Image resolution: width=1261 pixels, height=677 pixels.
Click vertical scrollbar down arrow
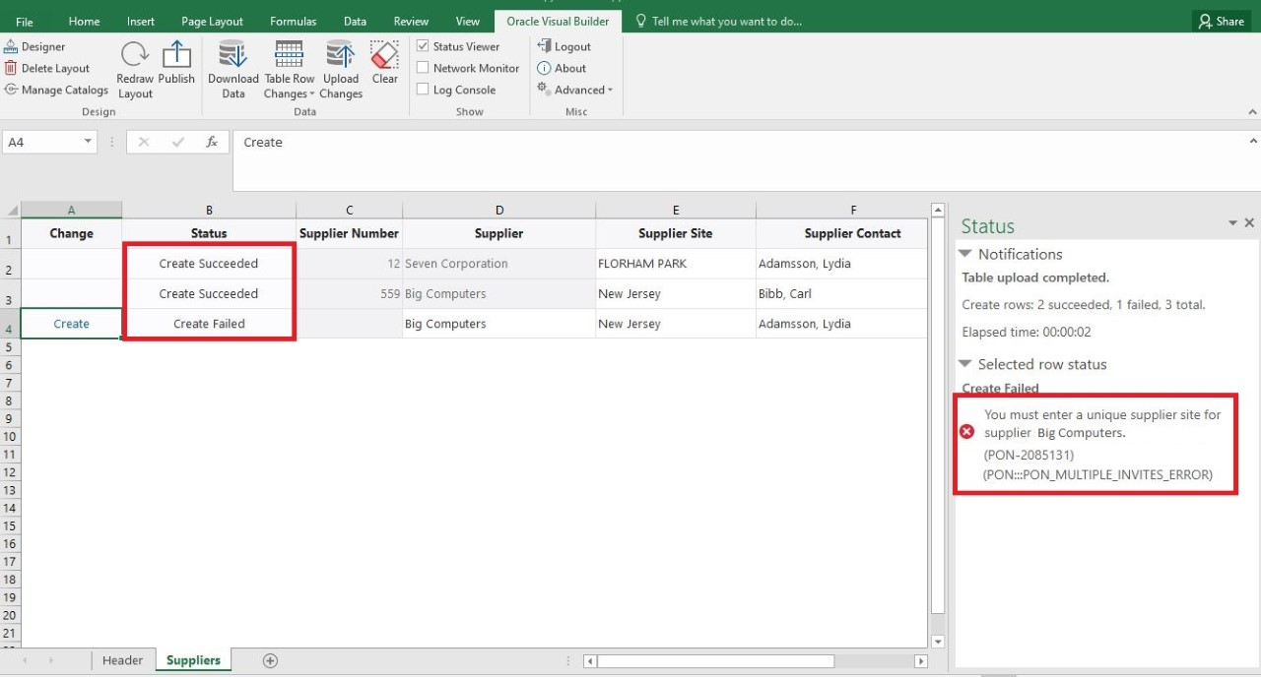(x=938, y=642)
